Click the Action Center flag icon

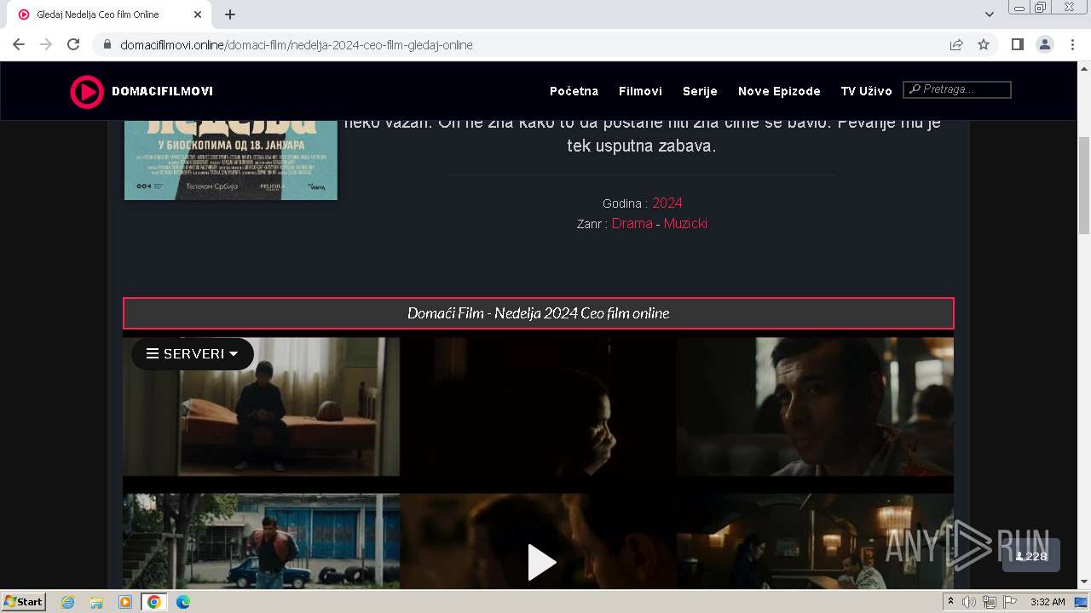point(1008,602)
